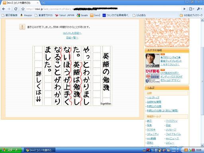Close the mixi comment tab
Viewport: 204px width, 153px height.
tap(37, 3)
